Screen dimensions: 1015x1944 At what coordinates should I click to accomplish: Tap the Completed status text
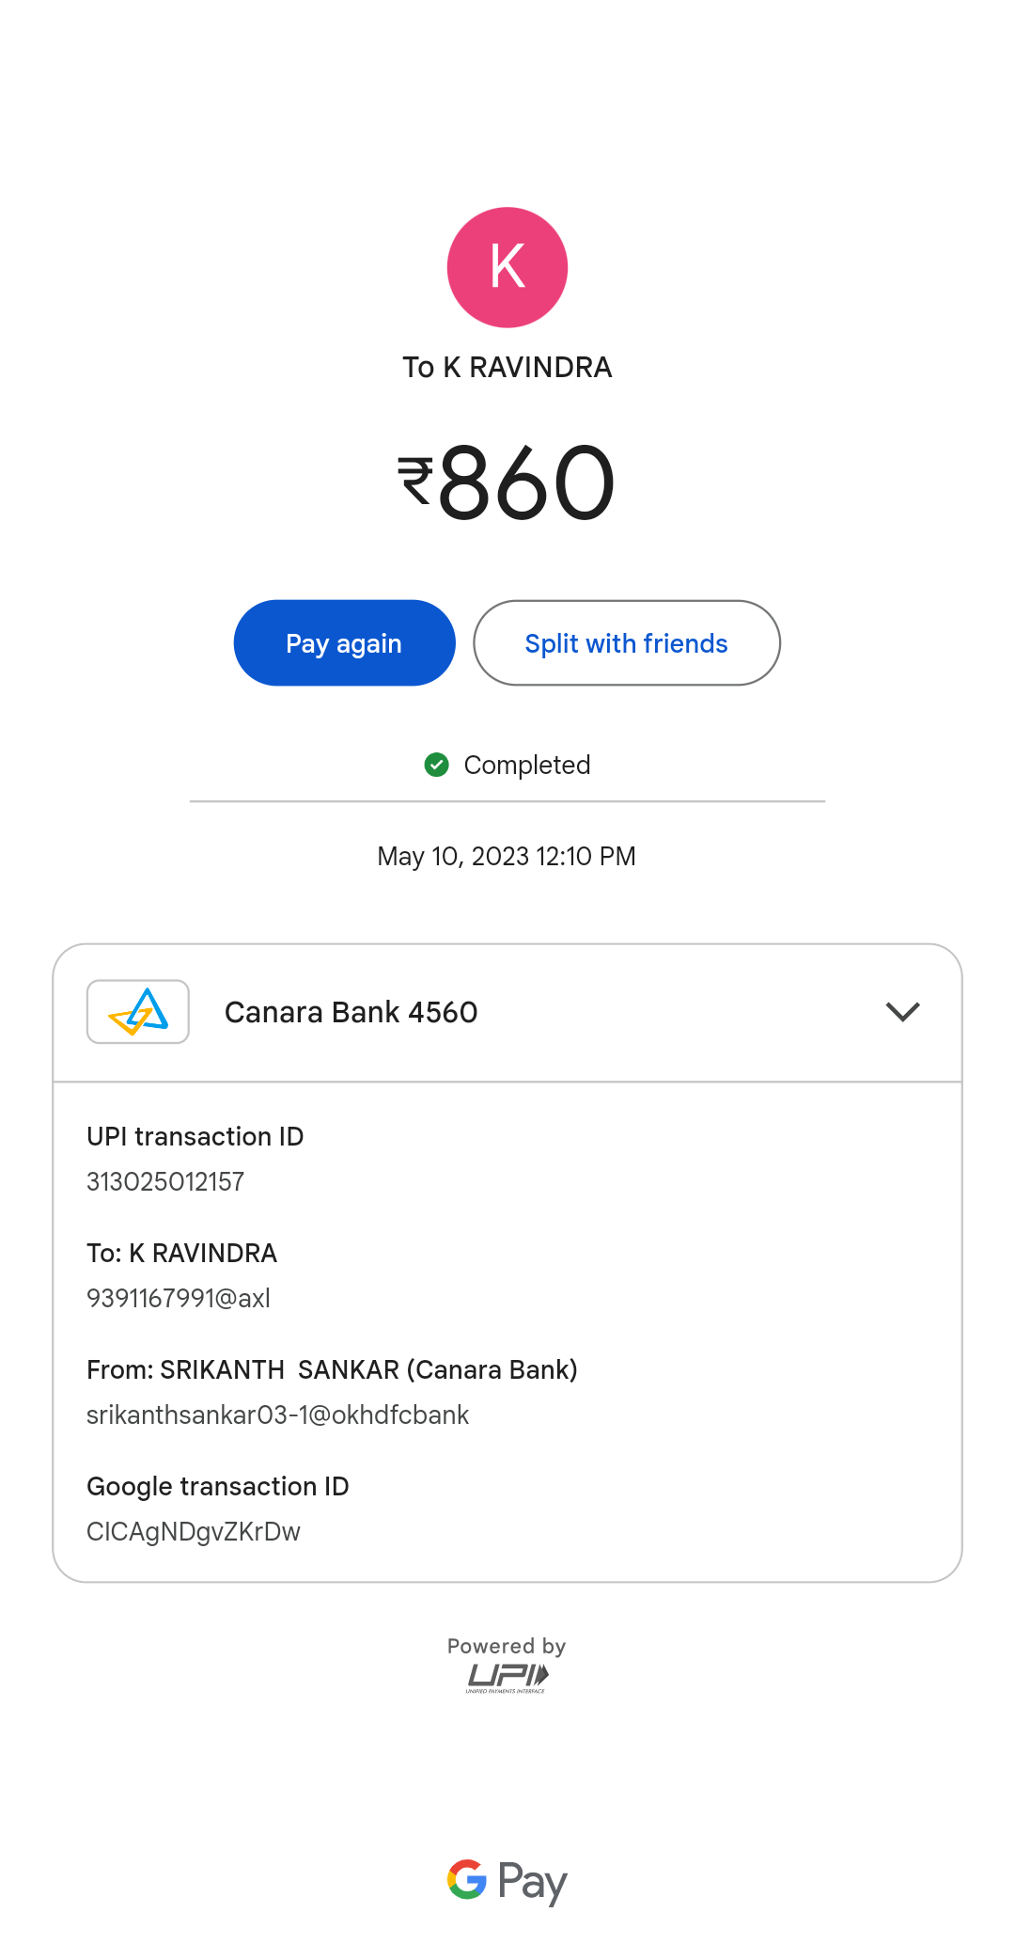click(x=527, y=765)
